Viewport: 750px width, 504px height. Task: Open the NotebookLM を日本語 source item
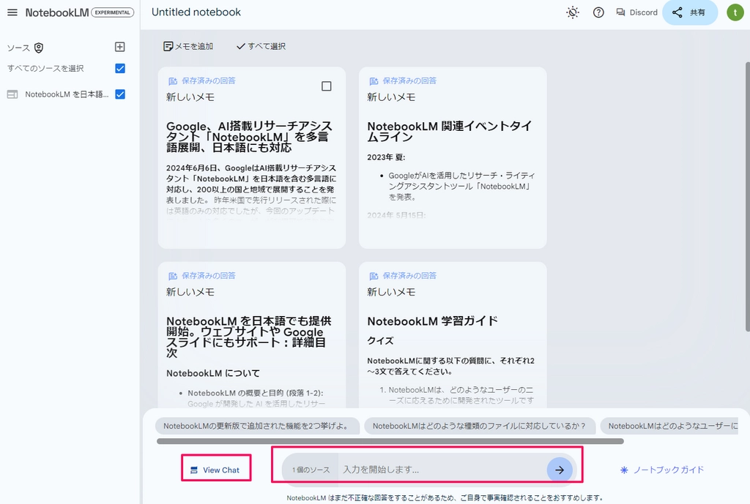67,94
